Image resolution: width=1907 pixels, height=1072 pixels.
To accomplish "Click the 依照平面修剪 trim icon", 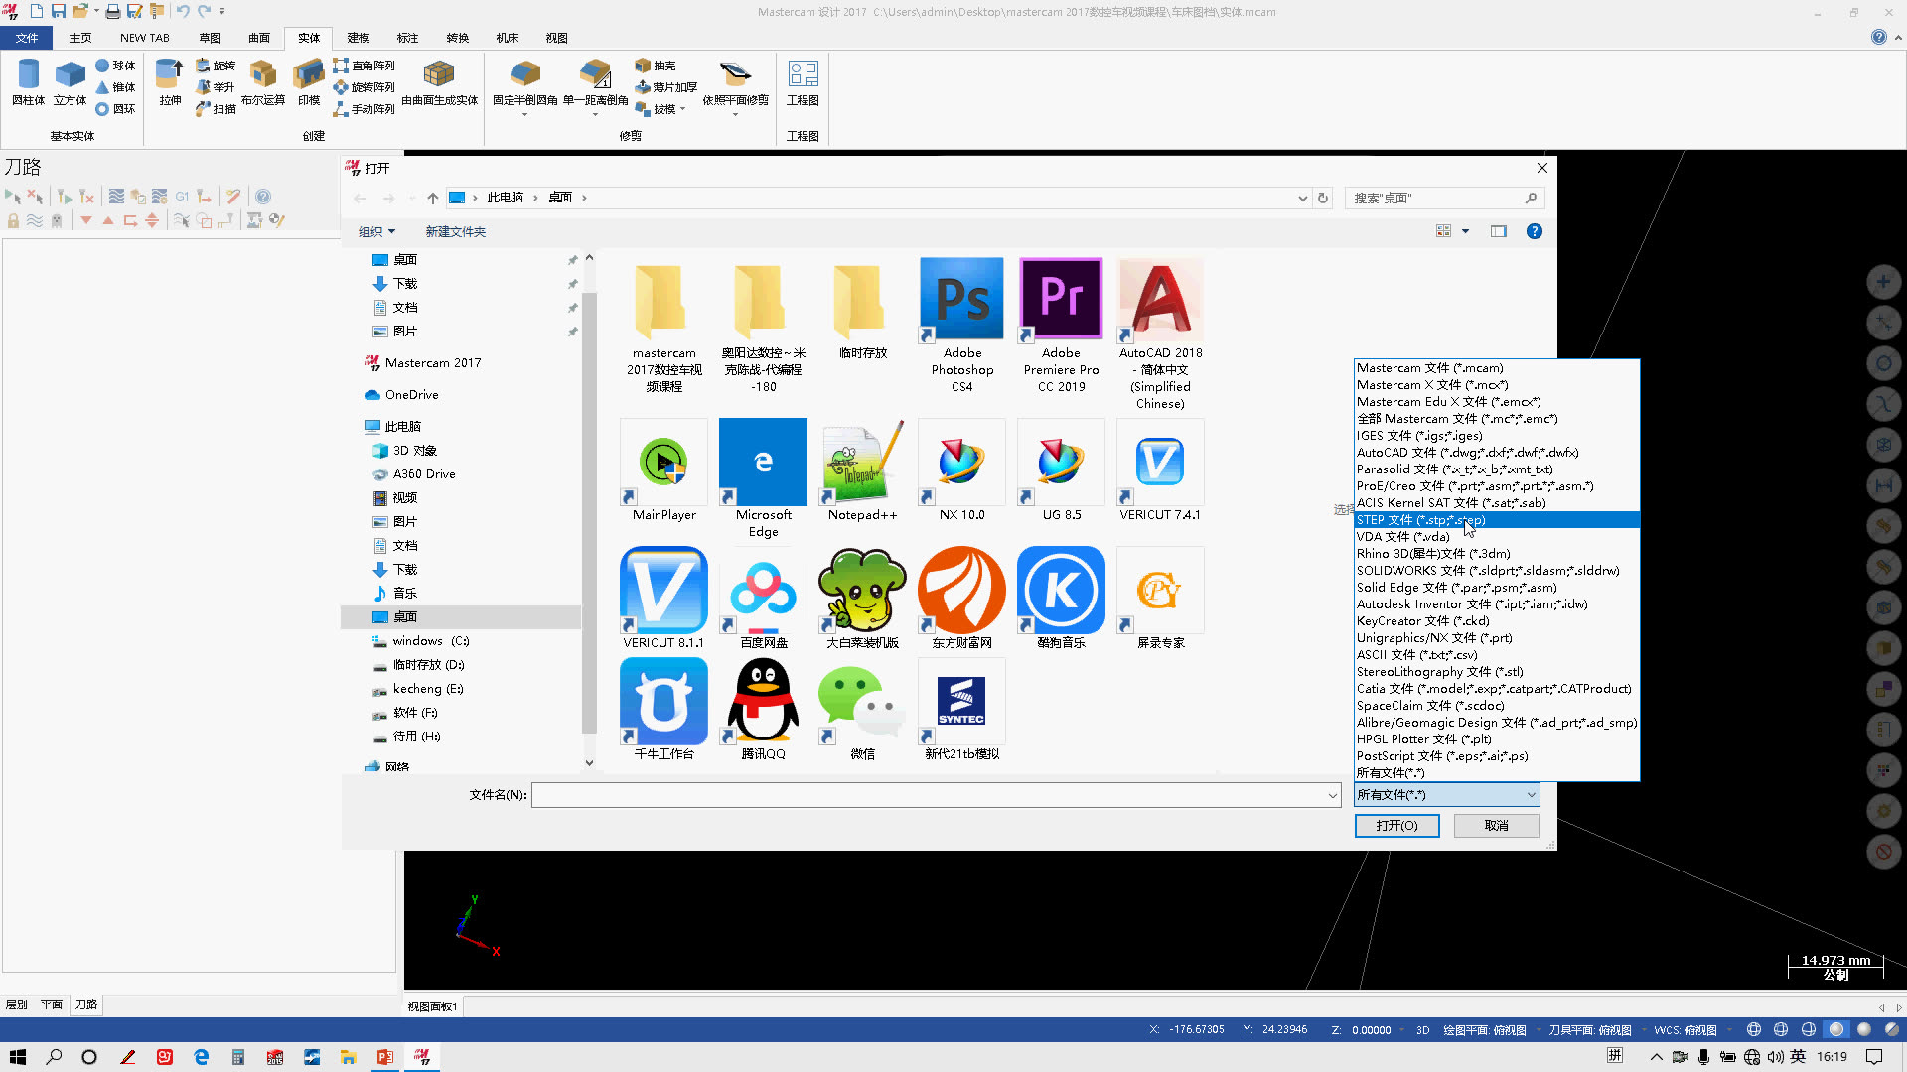I will (x=735, y=75).
